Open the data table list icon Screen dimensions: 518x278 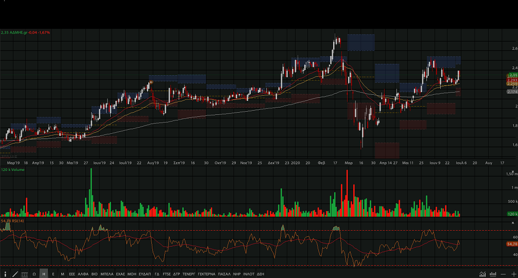pyautogui.click(x=24, y=274)
